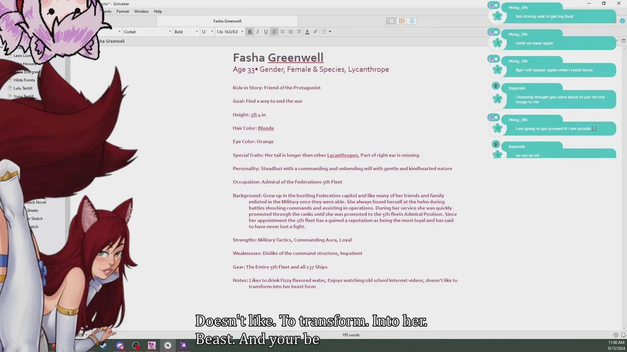Toggle underline formatting in the format bar

coord(266,32)
